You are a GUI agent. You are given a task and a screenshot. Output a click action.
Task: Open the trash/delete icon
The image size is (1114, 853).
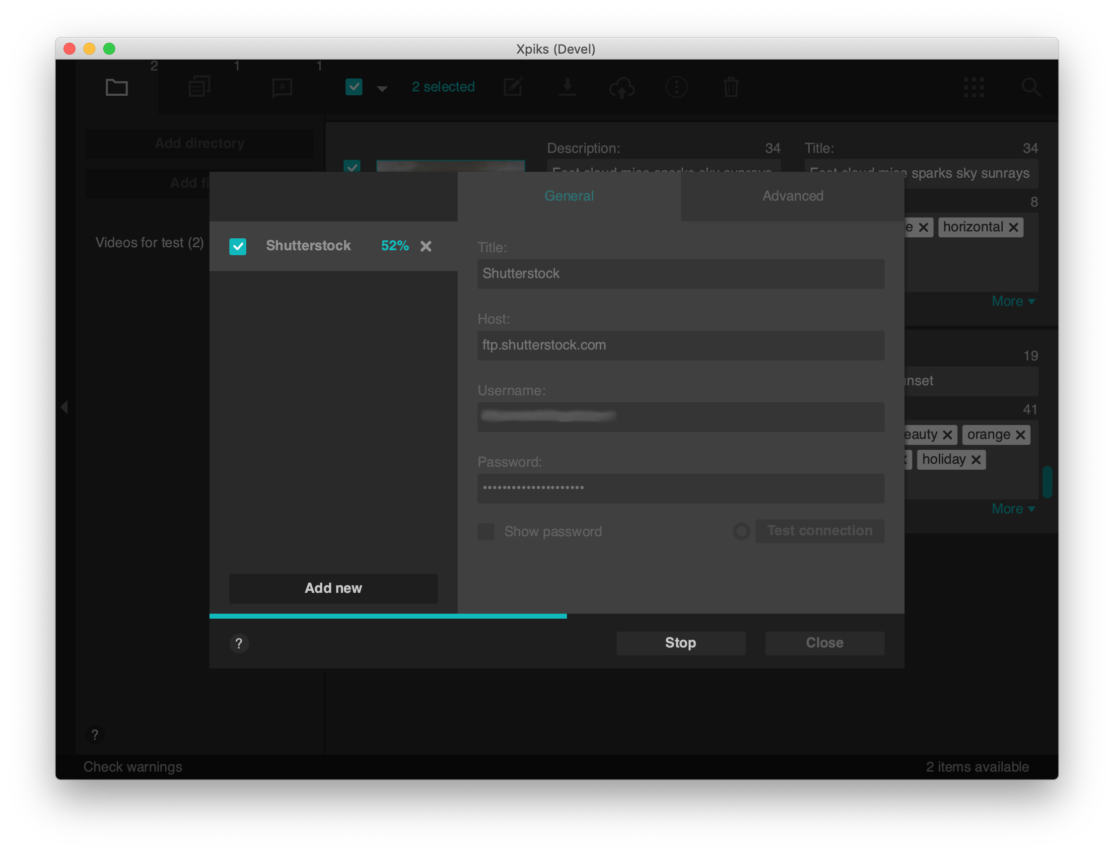point(730,87)
